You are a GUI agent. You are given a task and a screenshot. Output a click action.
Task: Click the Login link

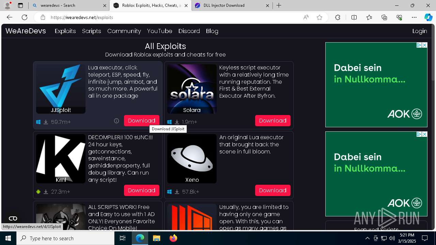pos(420,31)
